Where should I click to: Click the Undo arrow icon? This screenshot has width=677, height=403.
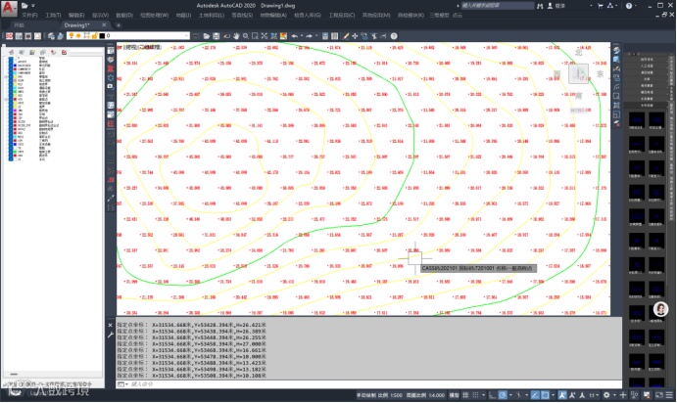295,36
